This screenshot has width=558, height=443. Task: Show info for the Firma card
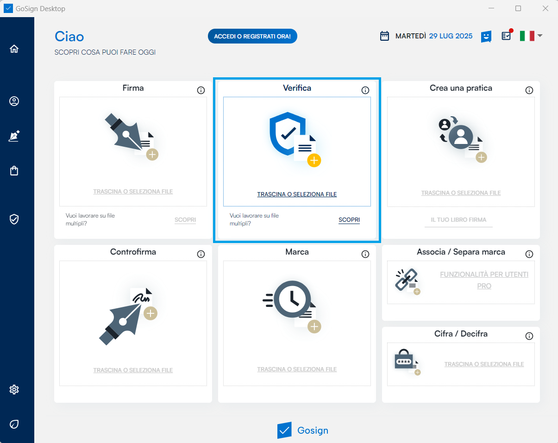coord(201,90)
